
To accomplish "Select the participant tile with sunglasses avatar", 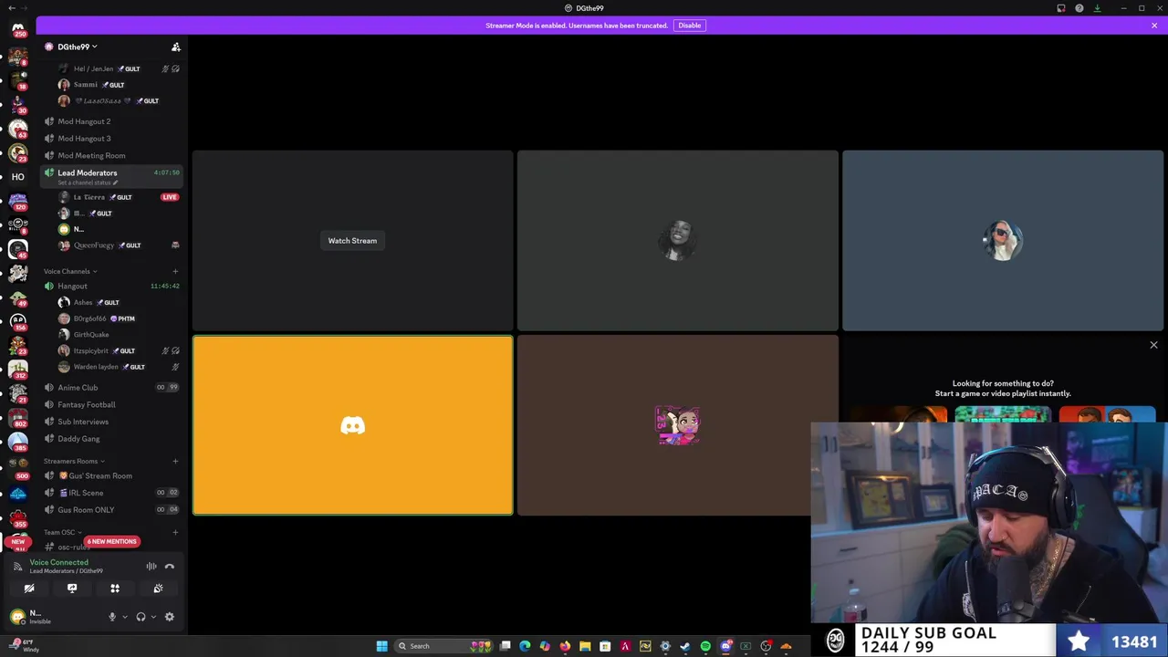I will point(1003,241).
